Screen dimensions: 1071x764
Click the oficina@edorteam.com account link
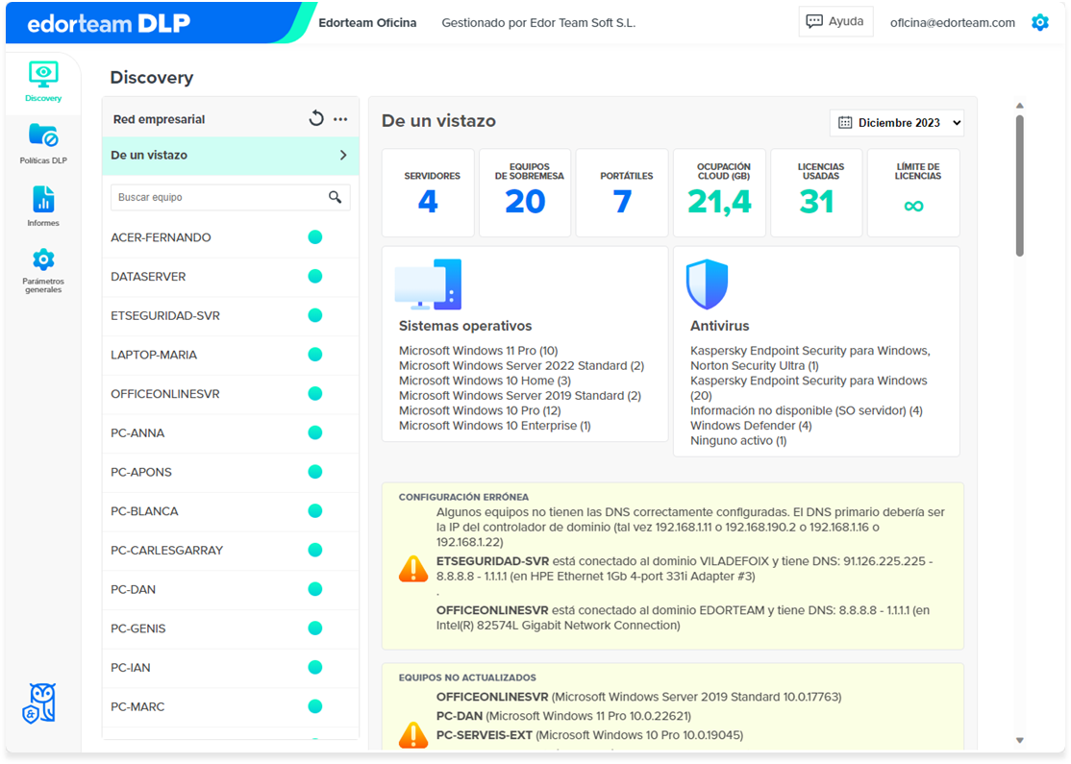[x=952, y=22]
